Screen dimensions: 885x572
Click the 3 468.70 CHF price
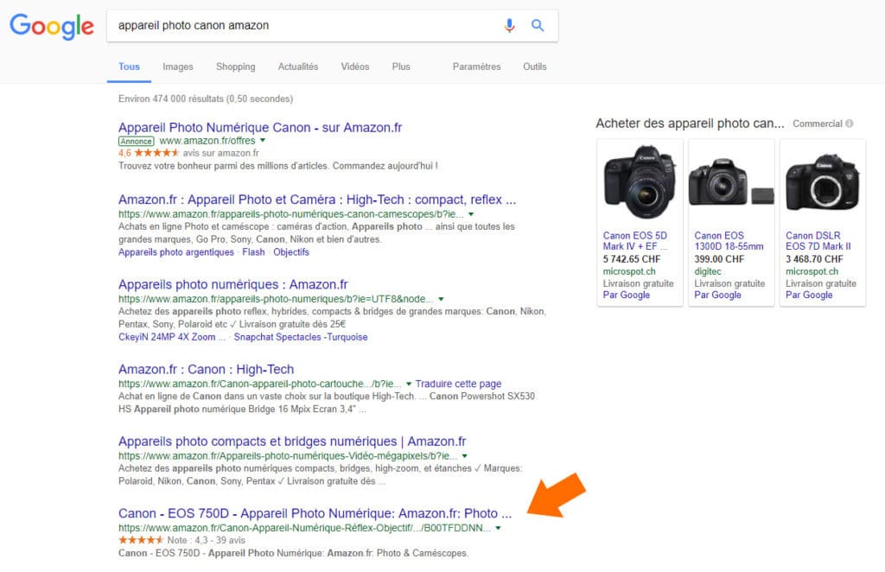[x=814, y=259]
